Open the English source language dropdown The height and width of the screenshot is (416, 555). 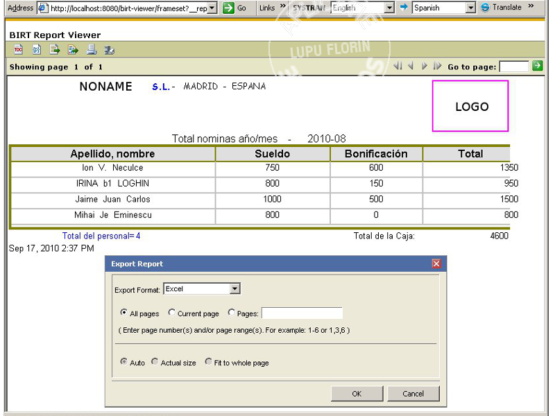[389, 8]
